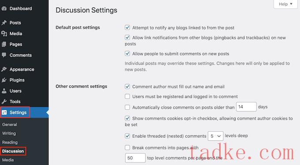
Task: Go to General settings submenu link
Action: coord(10,124)
